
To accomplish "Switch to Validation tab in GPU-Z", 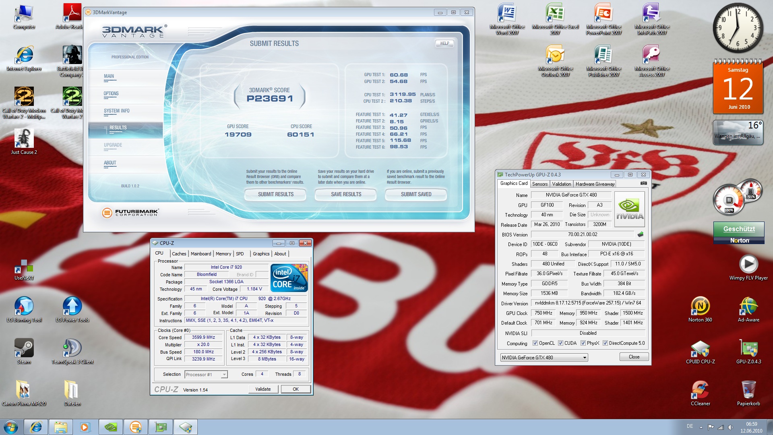I will click(562, 184).
